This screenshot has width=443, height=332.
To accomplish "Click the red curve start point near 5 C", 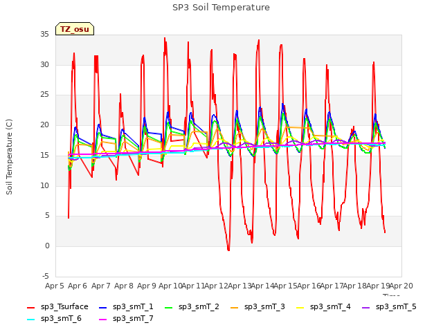I will 69,217.
